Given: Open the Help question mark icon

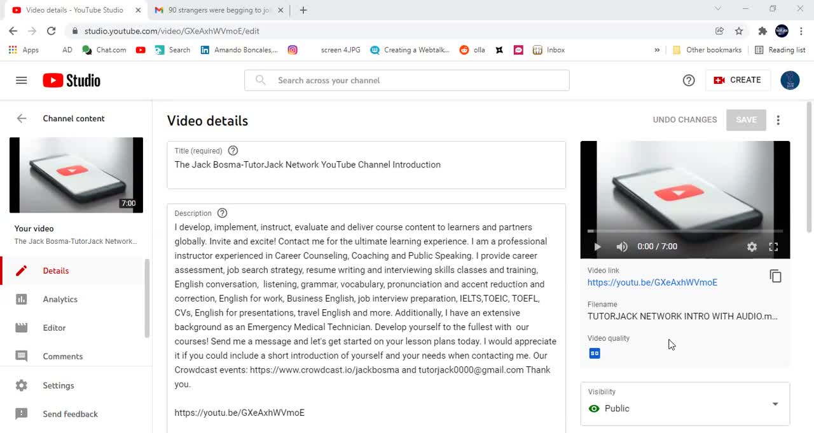Looking at the screenshot, I should coord(689,80).
